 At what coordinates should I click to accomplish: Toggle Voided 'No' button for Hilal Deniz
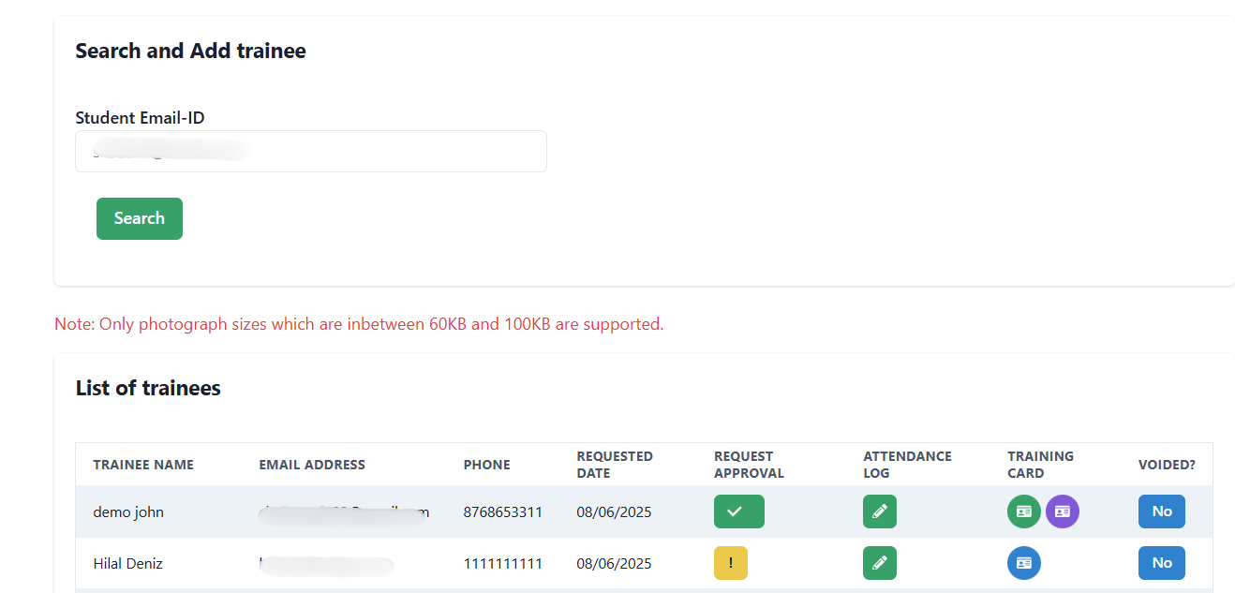pos(1161,563)
